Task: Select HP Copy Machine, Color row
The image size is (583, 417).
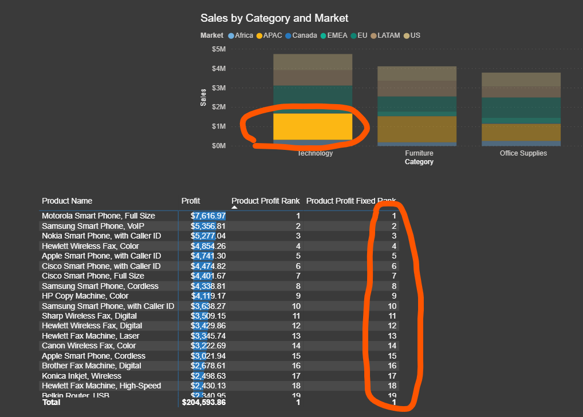Action: 219,296
